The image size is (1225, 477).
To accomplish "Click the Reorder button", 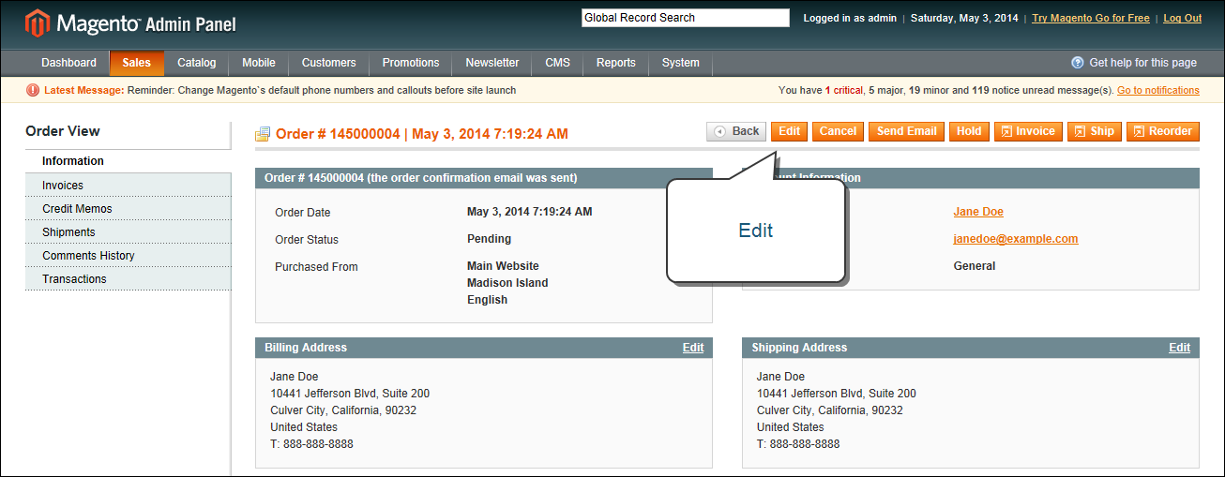I will point(1163,131).
